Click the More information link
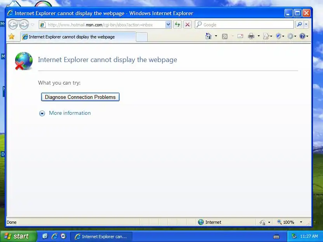This screenshot has height=242, width=323. pos(70,113)
